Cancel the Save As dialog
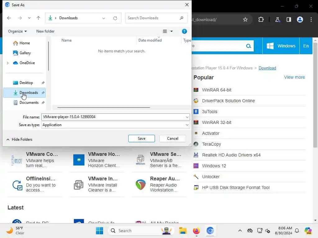This screenshot has width=318, height=238. click(x=173, y=139)
